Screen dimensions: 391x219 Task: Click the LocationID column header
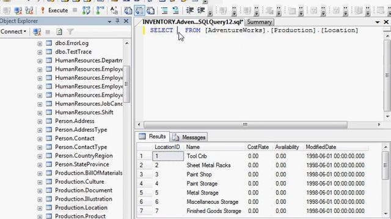168,147
